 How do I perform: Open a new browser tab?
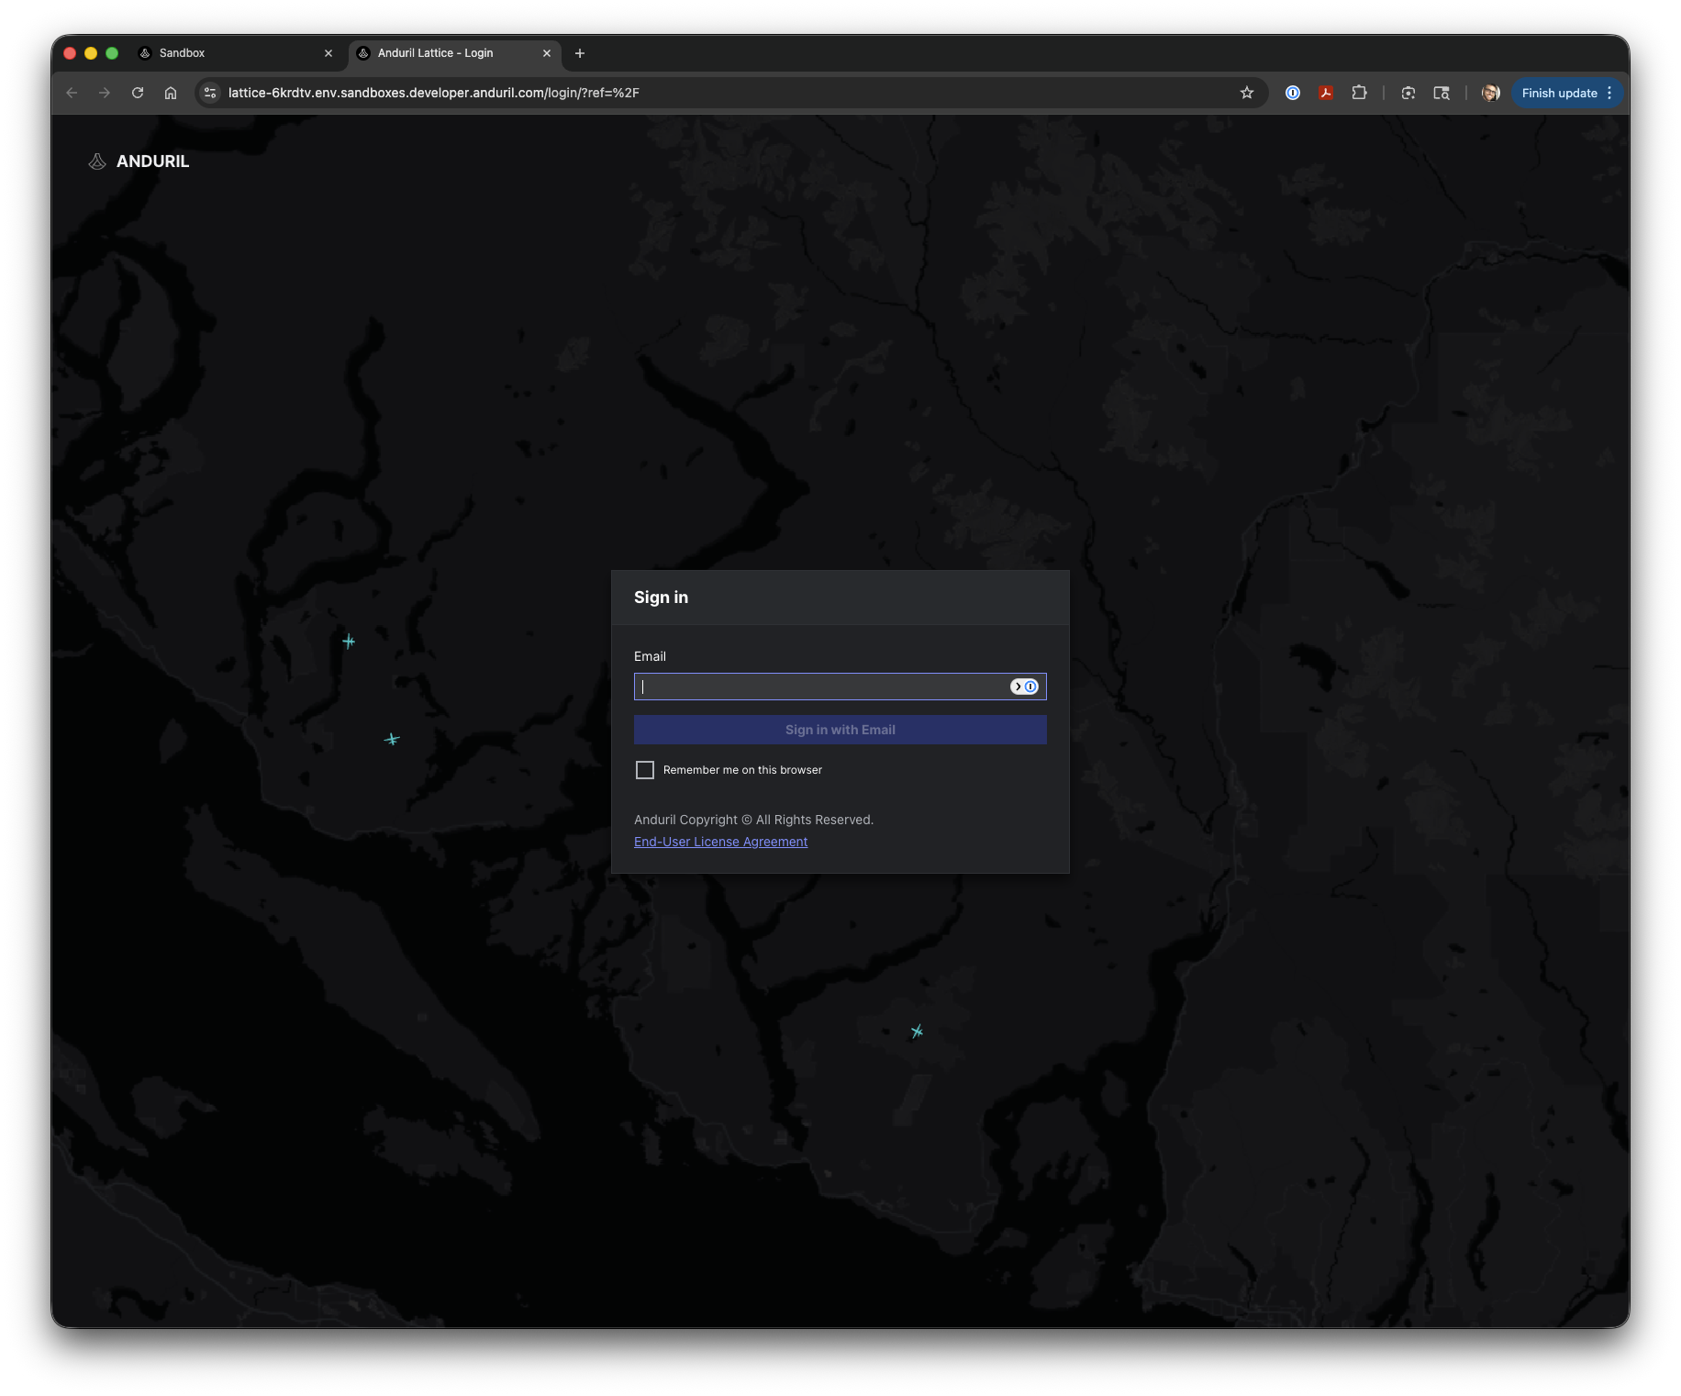click(x=580, y=53)
